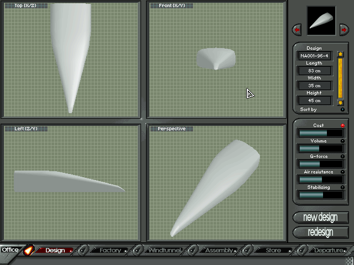
Task: Click the redesign button
Action: click(x=321, y=232)
